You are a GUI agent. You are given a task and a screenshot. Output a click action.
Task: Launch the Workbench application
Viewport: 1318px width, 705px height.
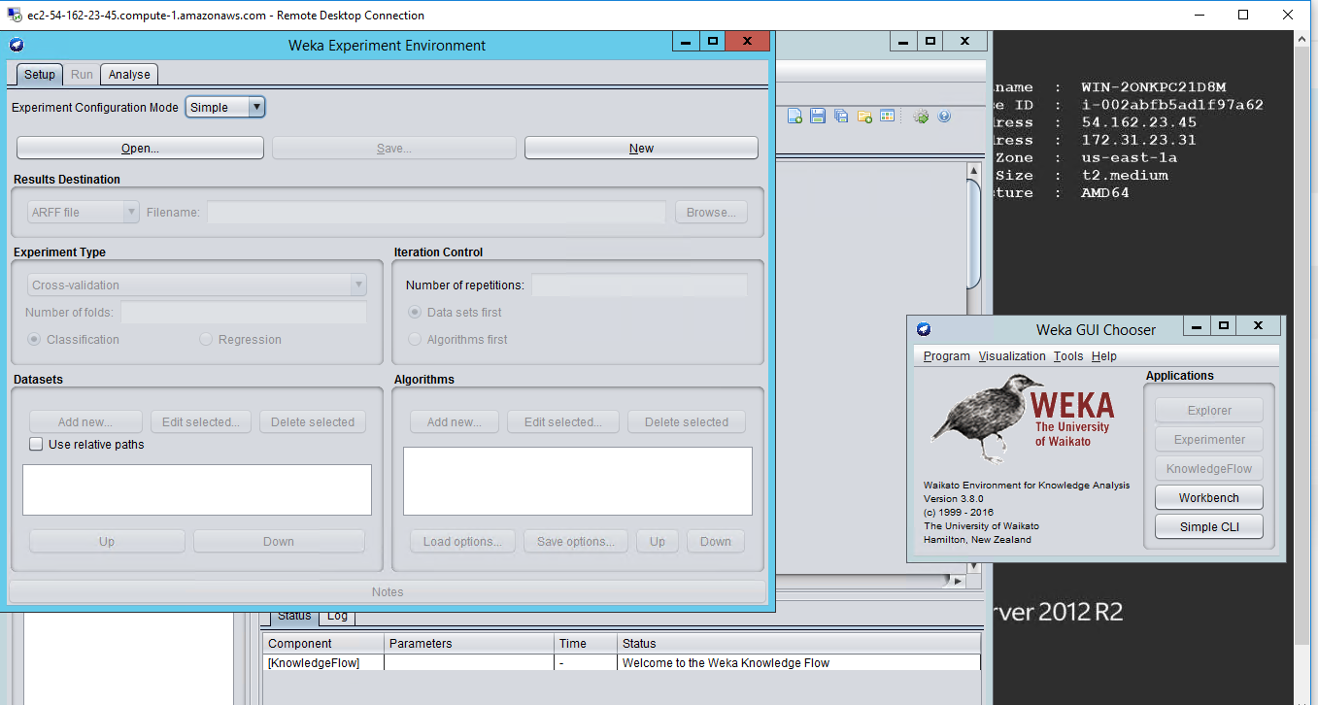(x=1208, y=497)
